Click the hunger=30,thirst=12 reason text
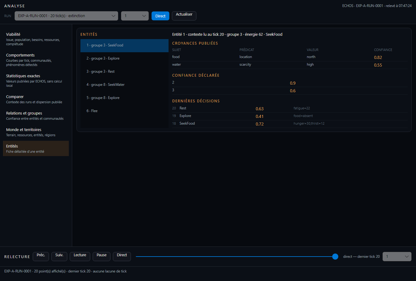The width and height of the screenshot is (416, 281). coord(309,124)
